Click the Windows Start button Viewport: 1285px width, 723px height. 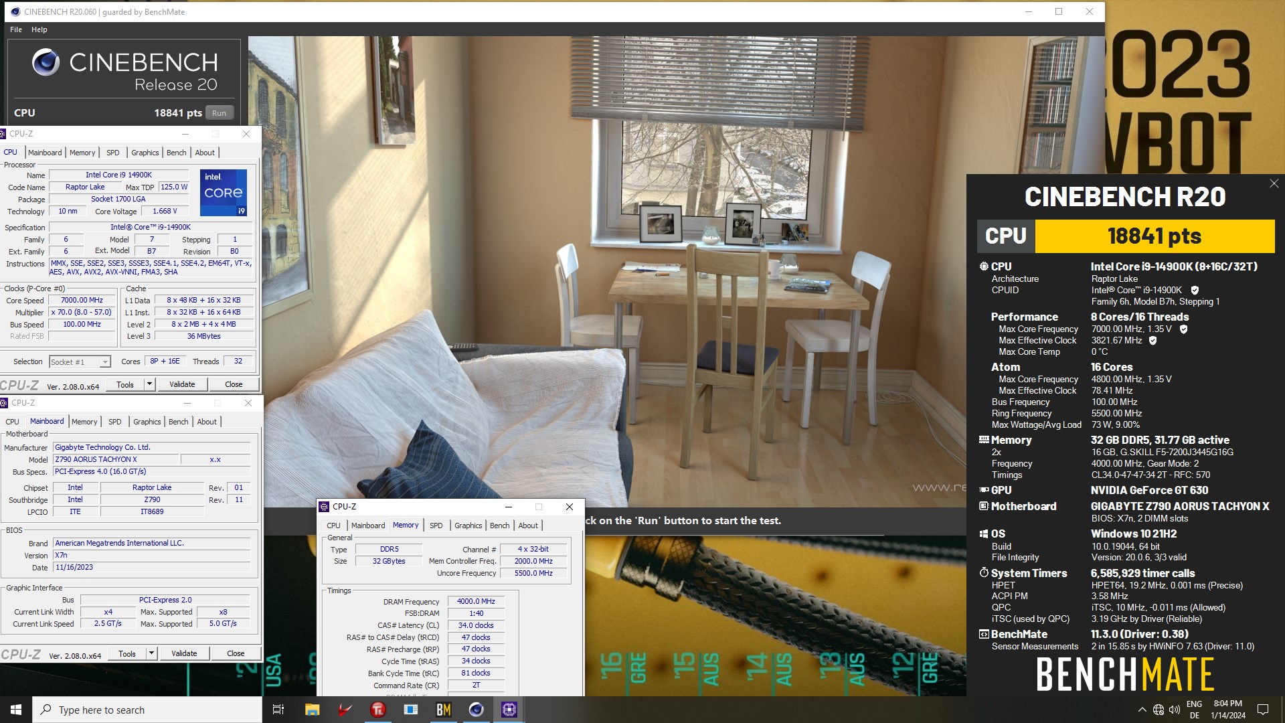pos(16,710)
